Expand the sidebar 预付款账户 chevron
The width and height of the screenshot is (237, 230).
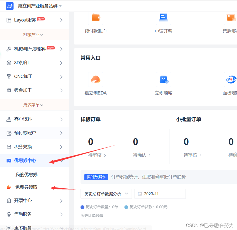[x=61, y=133]
